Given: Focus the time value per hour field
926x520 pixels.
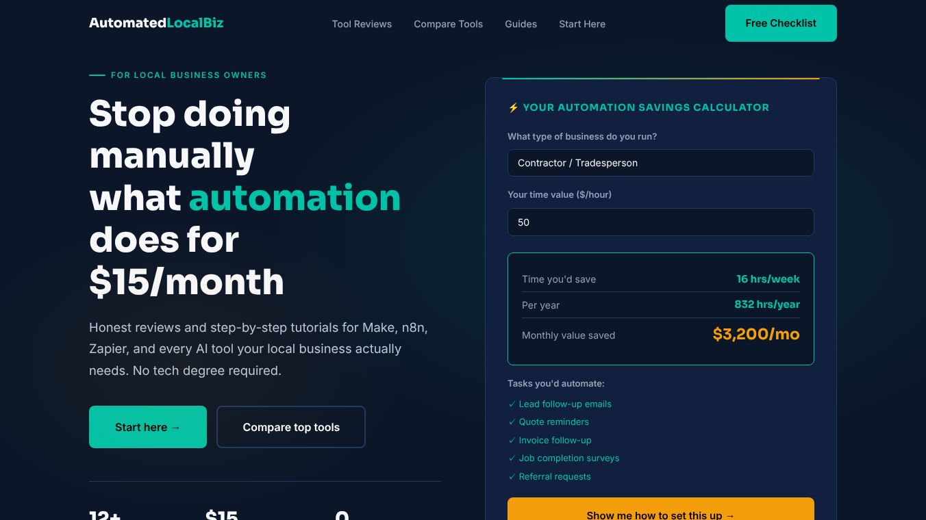Looking at the screenshot, I should point(661,222).
